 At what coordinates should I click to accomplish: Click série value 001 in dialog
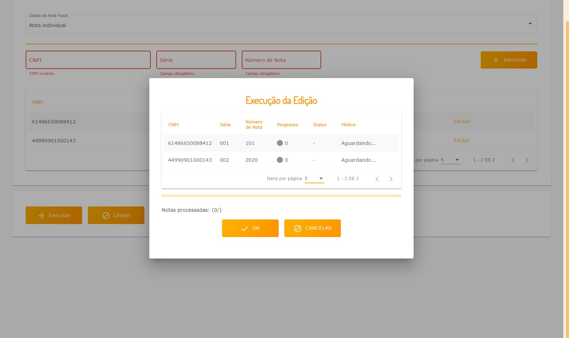(224, 143)
